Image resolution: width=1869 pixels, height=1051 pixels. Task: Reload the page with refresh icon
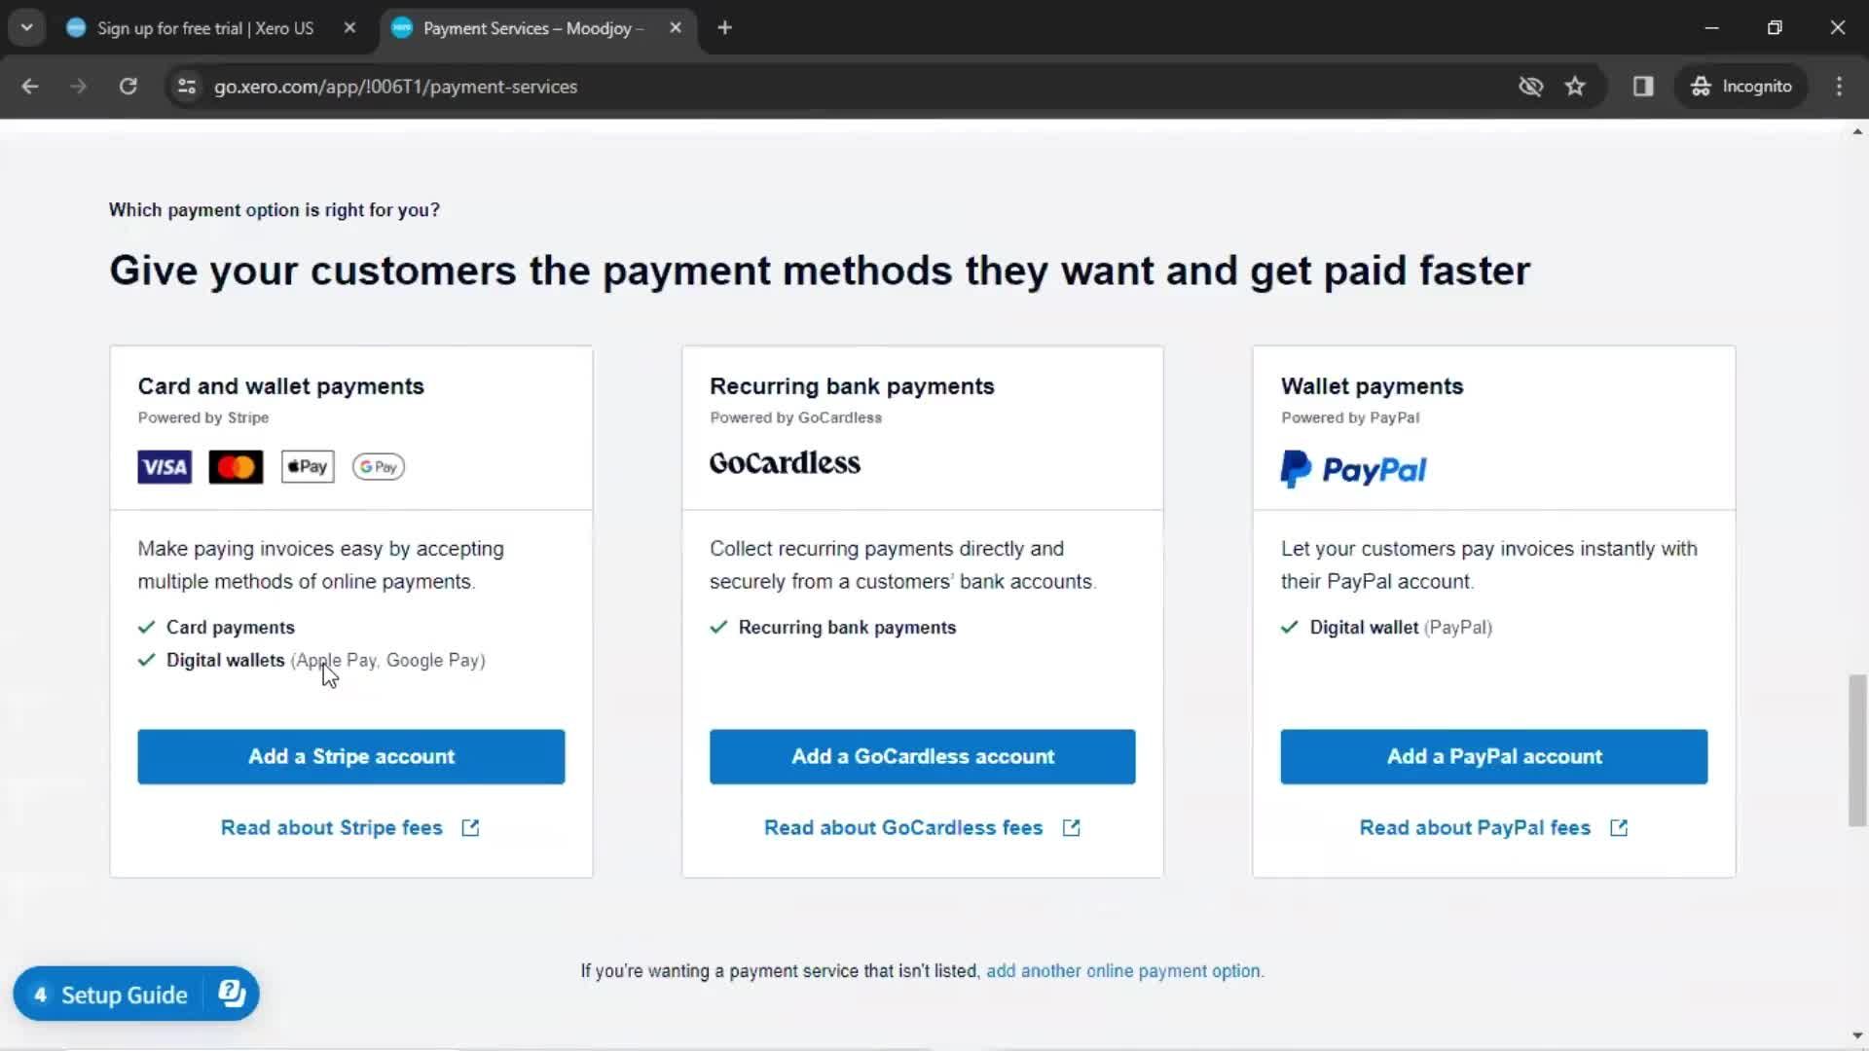(x=128, y=87)
